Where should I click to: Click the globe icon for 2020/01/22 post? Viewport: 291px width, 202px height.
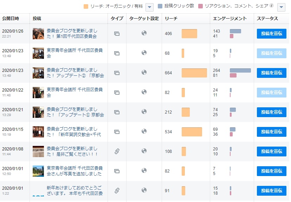tap(144, 92)
